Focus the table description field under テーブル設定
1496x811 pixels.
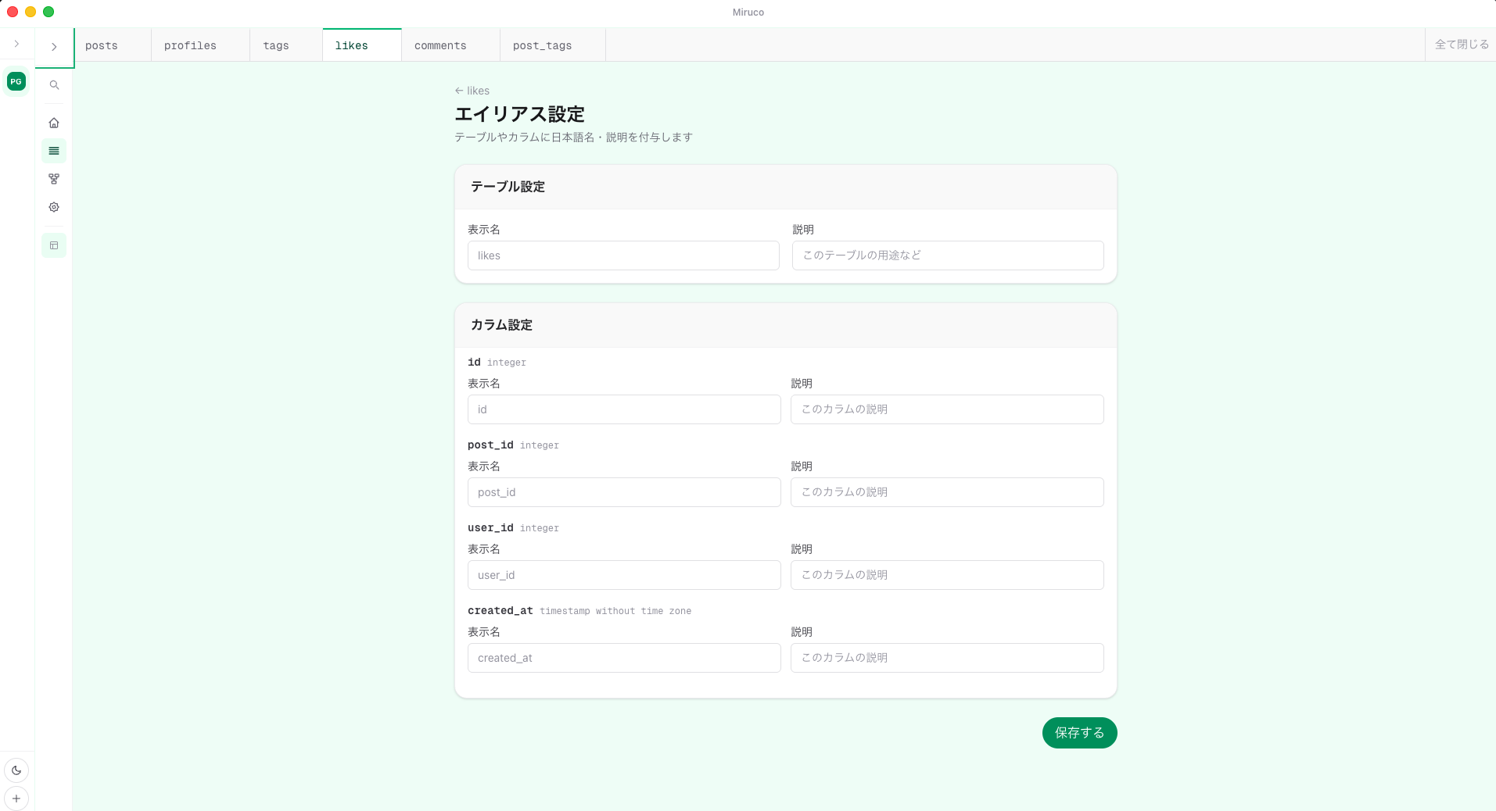948,255
